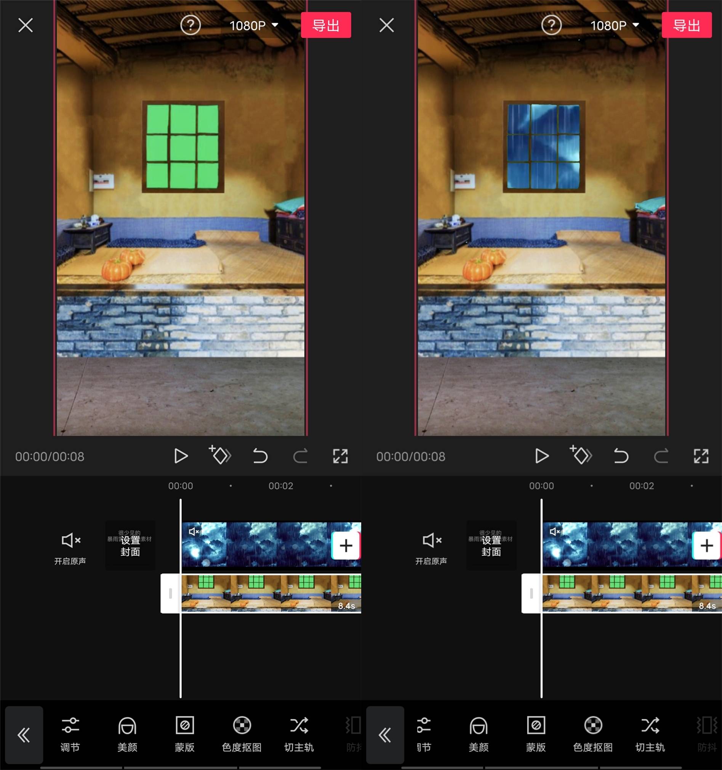
Task: Add a keyframe in the right screenshot
Action: (581, 455)
